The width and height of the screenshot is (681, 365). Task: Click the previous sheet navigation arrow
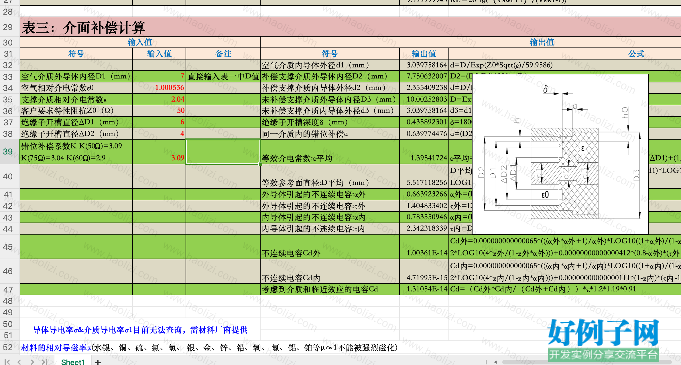(x=19, y=362)
